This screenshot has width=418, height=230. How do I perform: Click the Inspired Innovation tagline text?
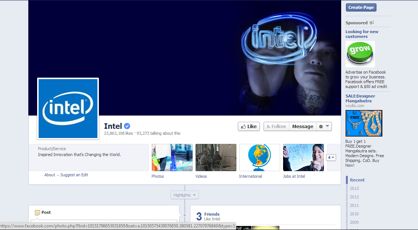click(79, 155)
